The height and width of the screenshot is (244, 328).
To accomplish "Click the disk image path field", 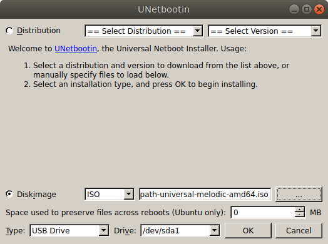I will 205,195.
